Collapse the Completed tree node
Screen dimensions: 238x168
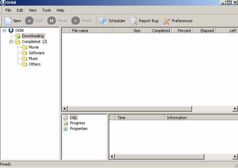tap(11, 42)
